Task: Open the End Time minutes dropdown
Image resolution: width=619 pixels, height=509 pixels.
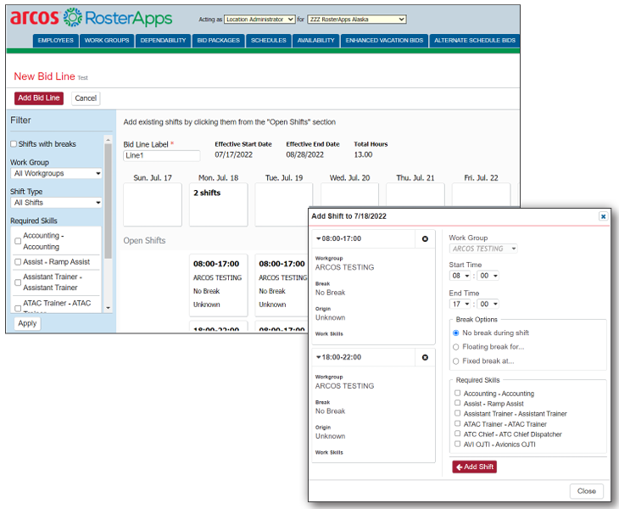Action: (488, 304)
